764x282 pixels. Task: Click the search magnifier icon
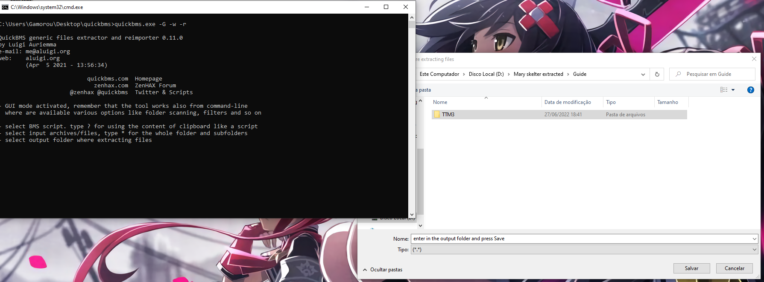click(x=678, y=74)
